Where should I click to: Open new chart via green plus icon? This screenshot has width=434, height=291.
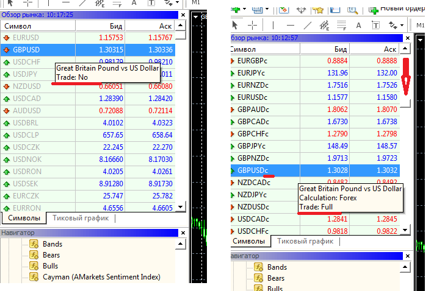(236, 10)
